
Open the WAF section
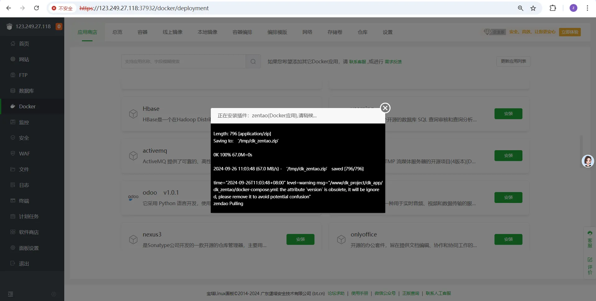(x=32, y=154)
